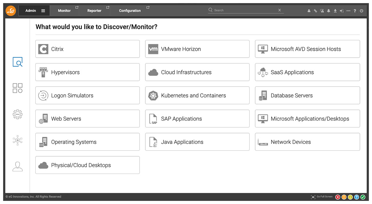Image resolution: width=372 pixels, height=204 pixels.
Task: Click Go Full Screen in footer
Action: 322,197
